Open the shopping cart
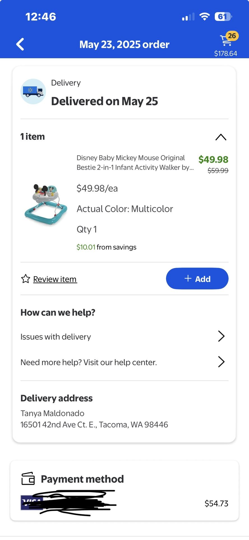Viewport: 249px width, 540px height. pos(226,42)
